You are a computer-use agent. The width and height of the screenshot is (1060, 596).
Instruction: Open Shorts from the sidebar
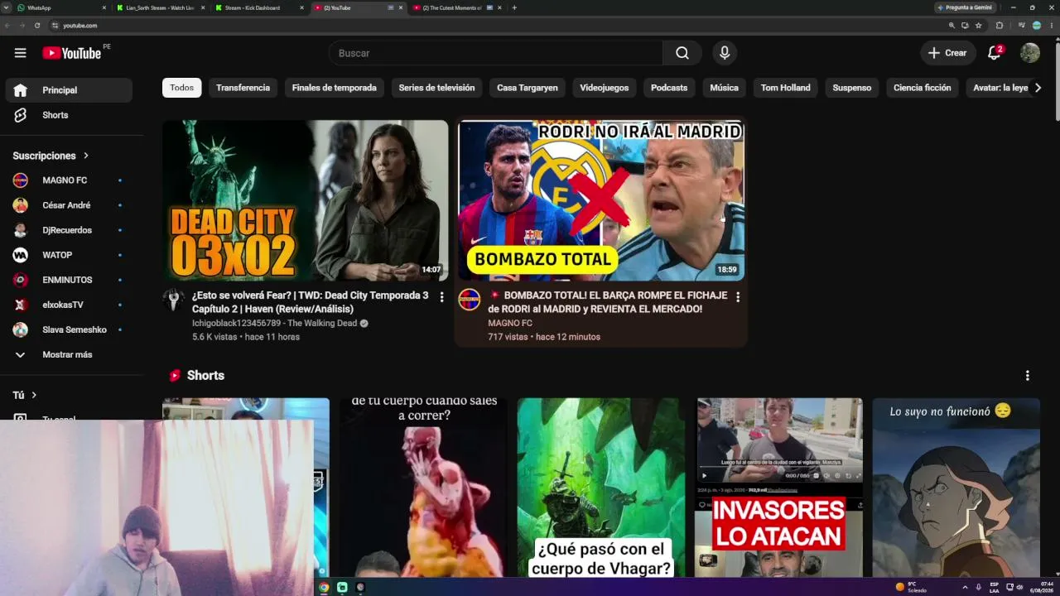69,115
